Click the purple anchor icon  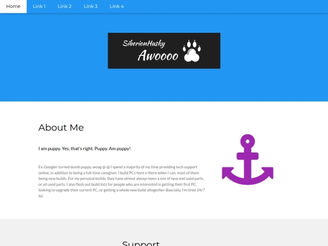247,160
